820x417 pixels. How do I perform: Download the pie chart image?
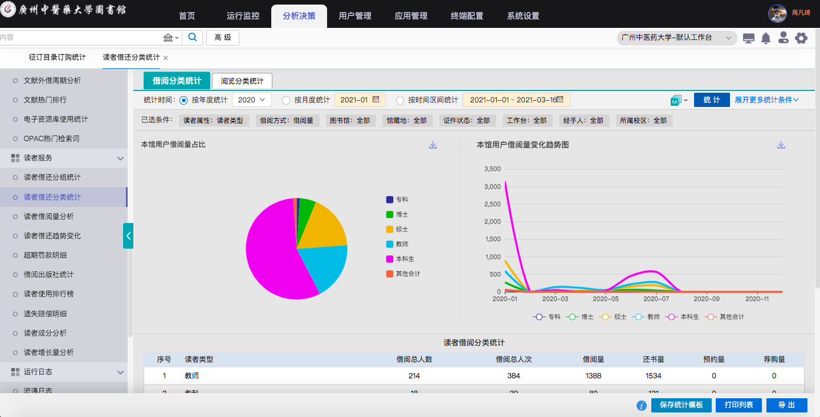tap(433, 145)
